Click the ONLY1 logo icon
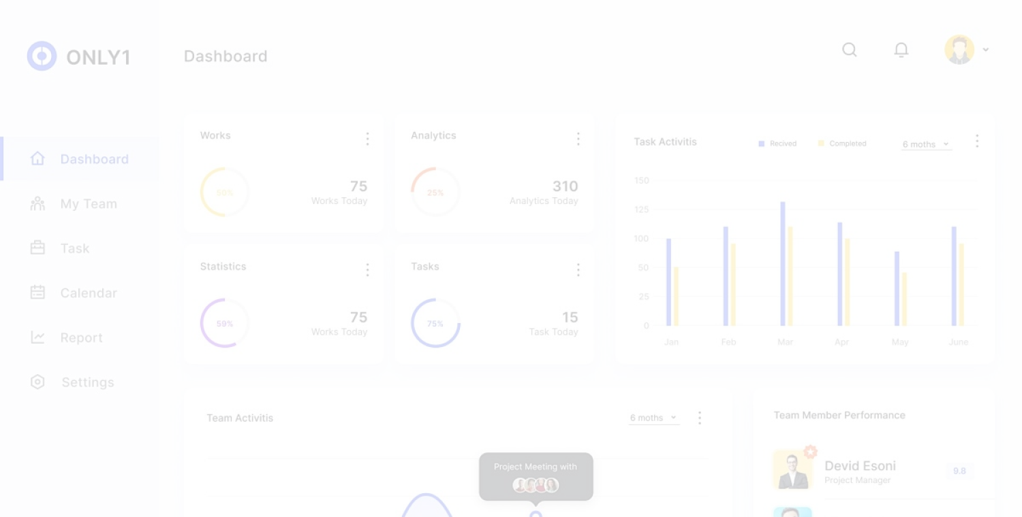Viewport: 1022px width, 517px height. (x=41, y=56)
